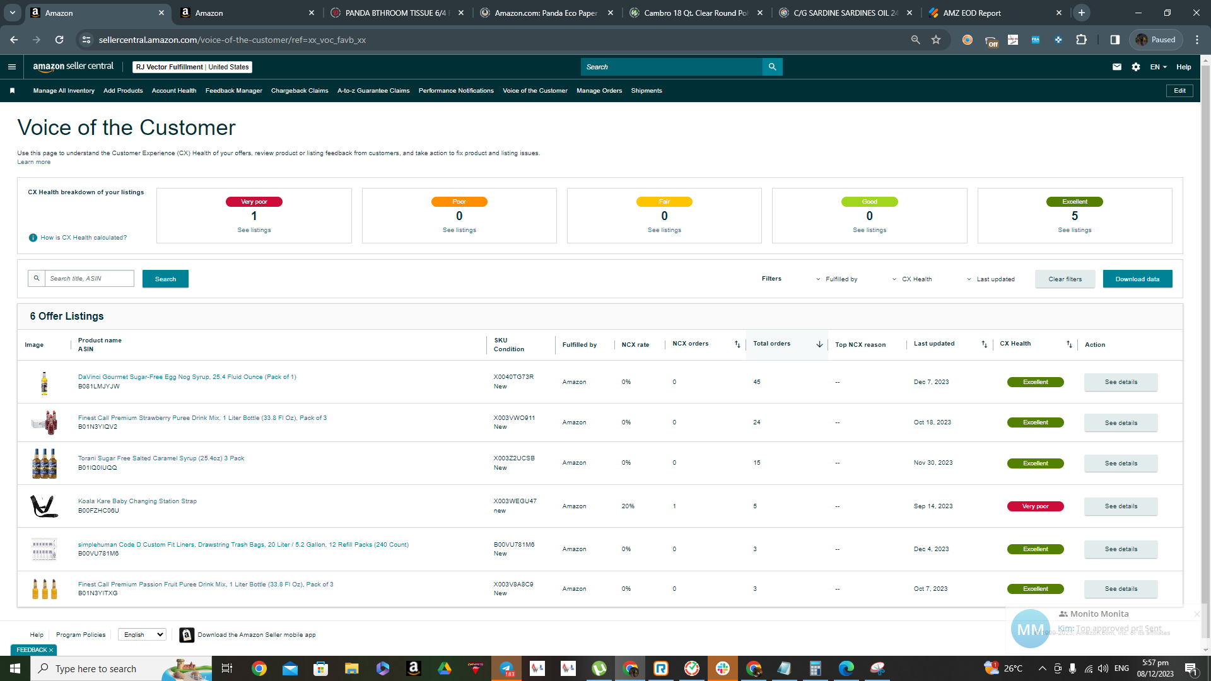Open Chrome three-dot menu
Image resolution: width=1211 pixels, height=681 pixels.
tap(1197, 40)
